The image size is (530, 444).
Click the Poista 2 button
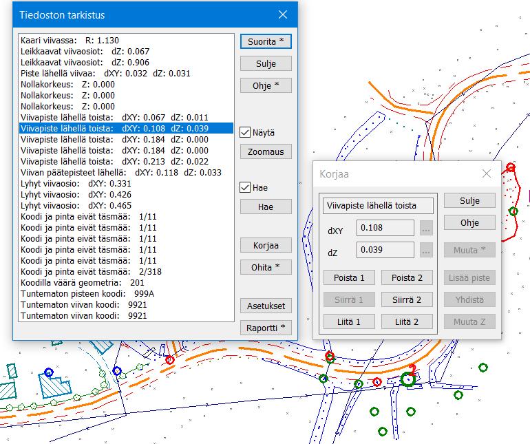[407, 277]
